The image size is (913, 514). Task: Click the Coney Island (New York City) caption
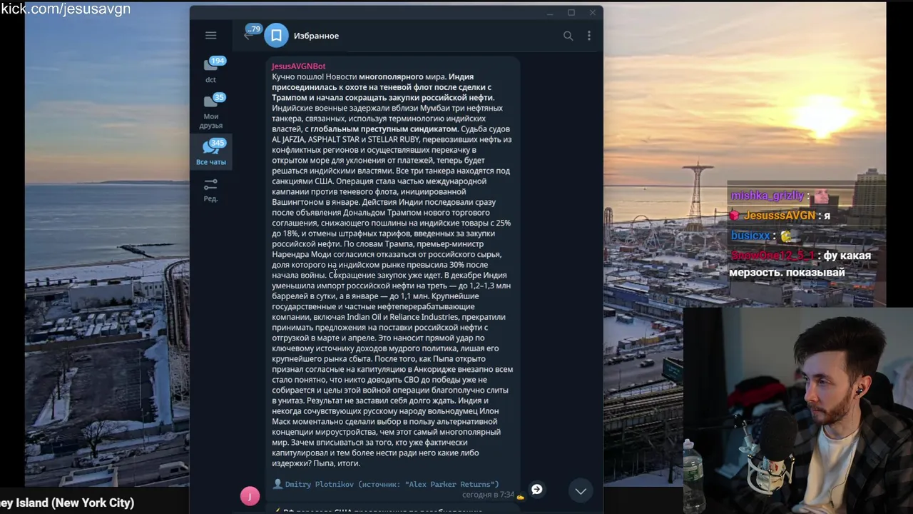point(67,503)
